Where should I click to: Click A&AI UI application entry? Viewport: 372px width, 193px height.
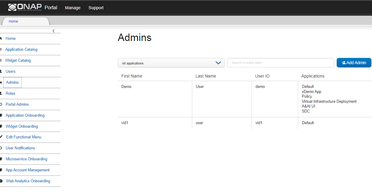[309, 106]
